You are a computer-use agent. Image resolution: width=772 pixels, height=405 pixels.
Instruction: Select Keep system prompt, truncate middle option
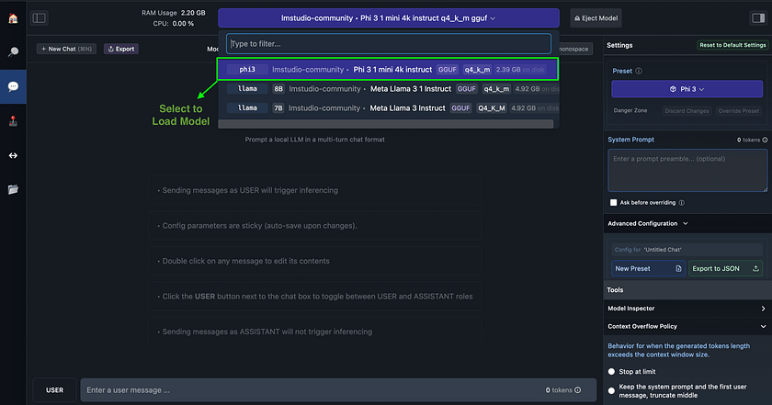pyautogui.click(x=611, y=390)
